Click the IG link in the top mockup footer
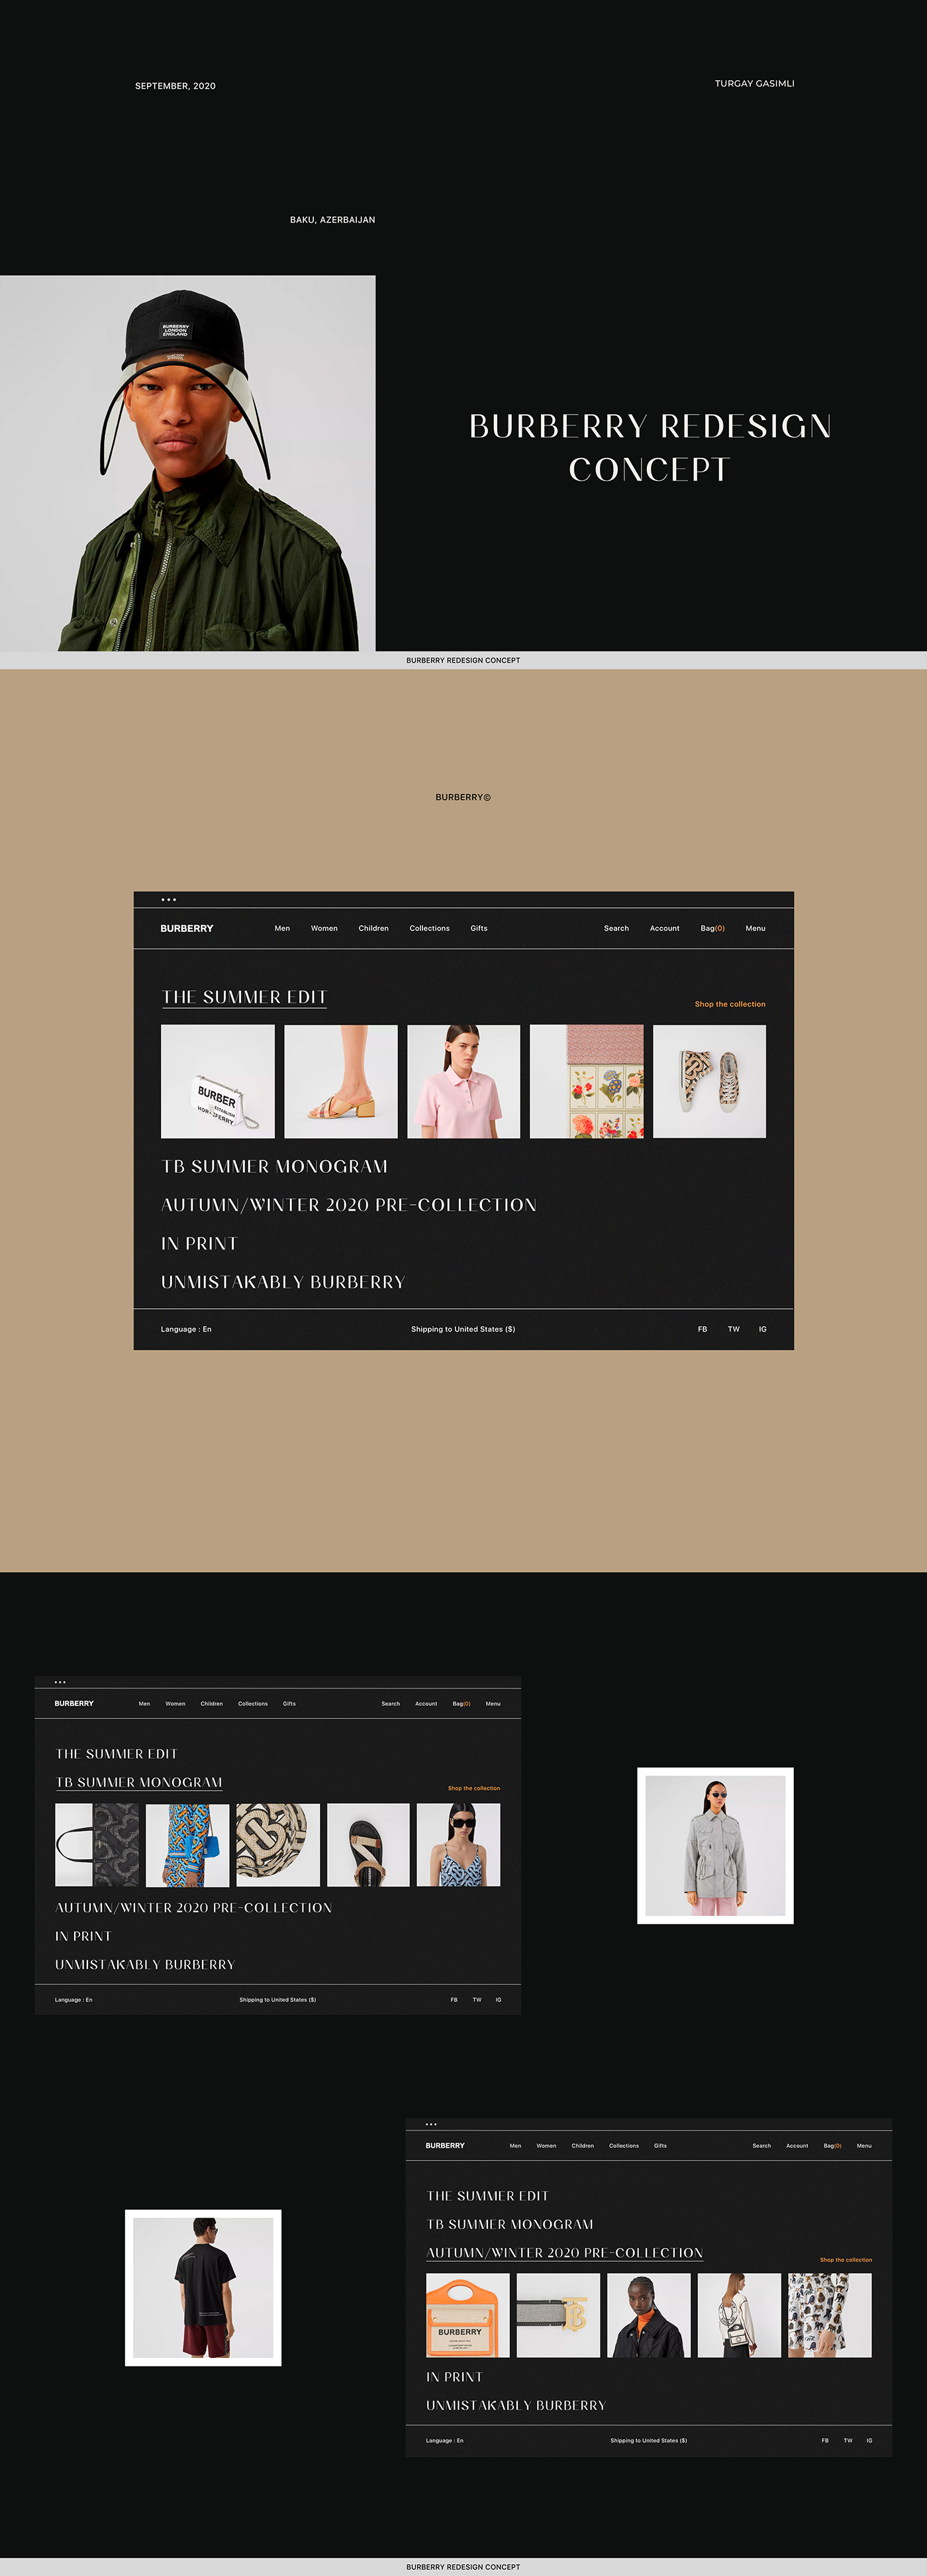The width and height of the screenshot is (927, 2576). tap(762, 1329)
